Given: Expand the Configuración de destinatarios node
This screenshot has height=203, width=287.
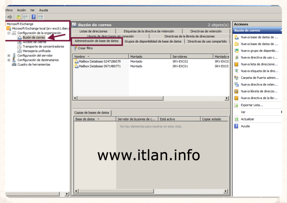Looking at the screenshot, I should pos(9,60).
